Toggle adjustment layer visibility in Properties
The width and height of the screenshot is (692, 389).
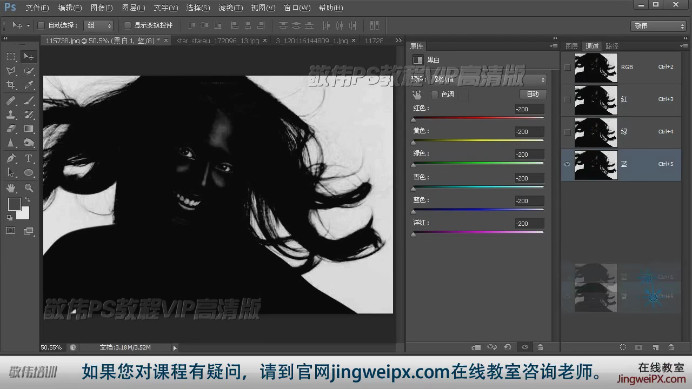(x=524, y=347)
